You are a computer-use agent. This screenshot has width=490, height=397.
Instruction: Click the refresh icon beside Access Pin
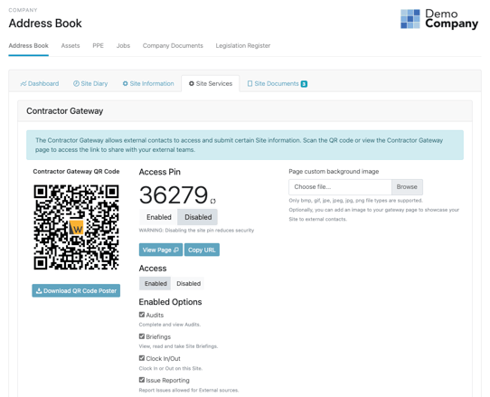tap(212, 202)
